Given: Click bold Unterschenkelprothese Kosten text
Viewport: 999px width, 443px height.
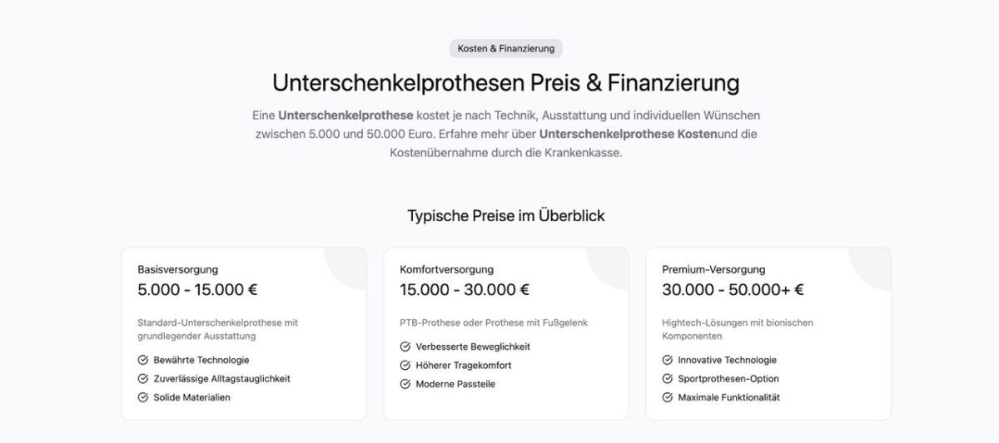Looking at the screenshot, I should click(628, 134).
